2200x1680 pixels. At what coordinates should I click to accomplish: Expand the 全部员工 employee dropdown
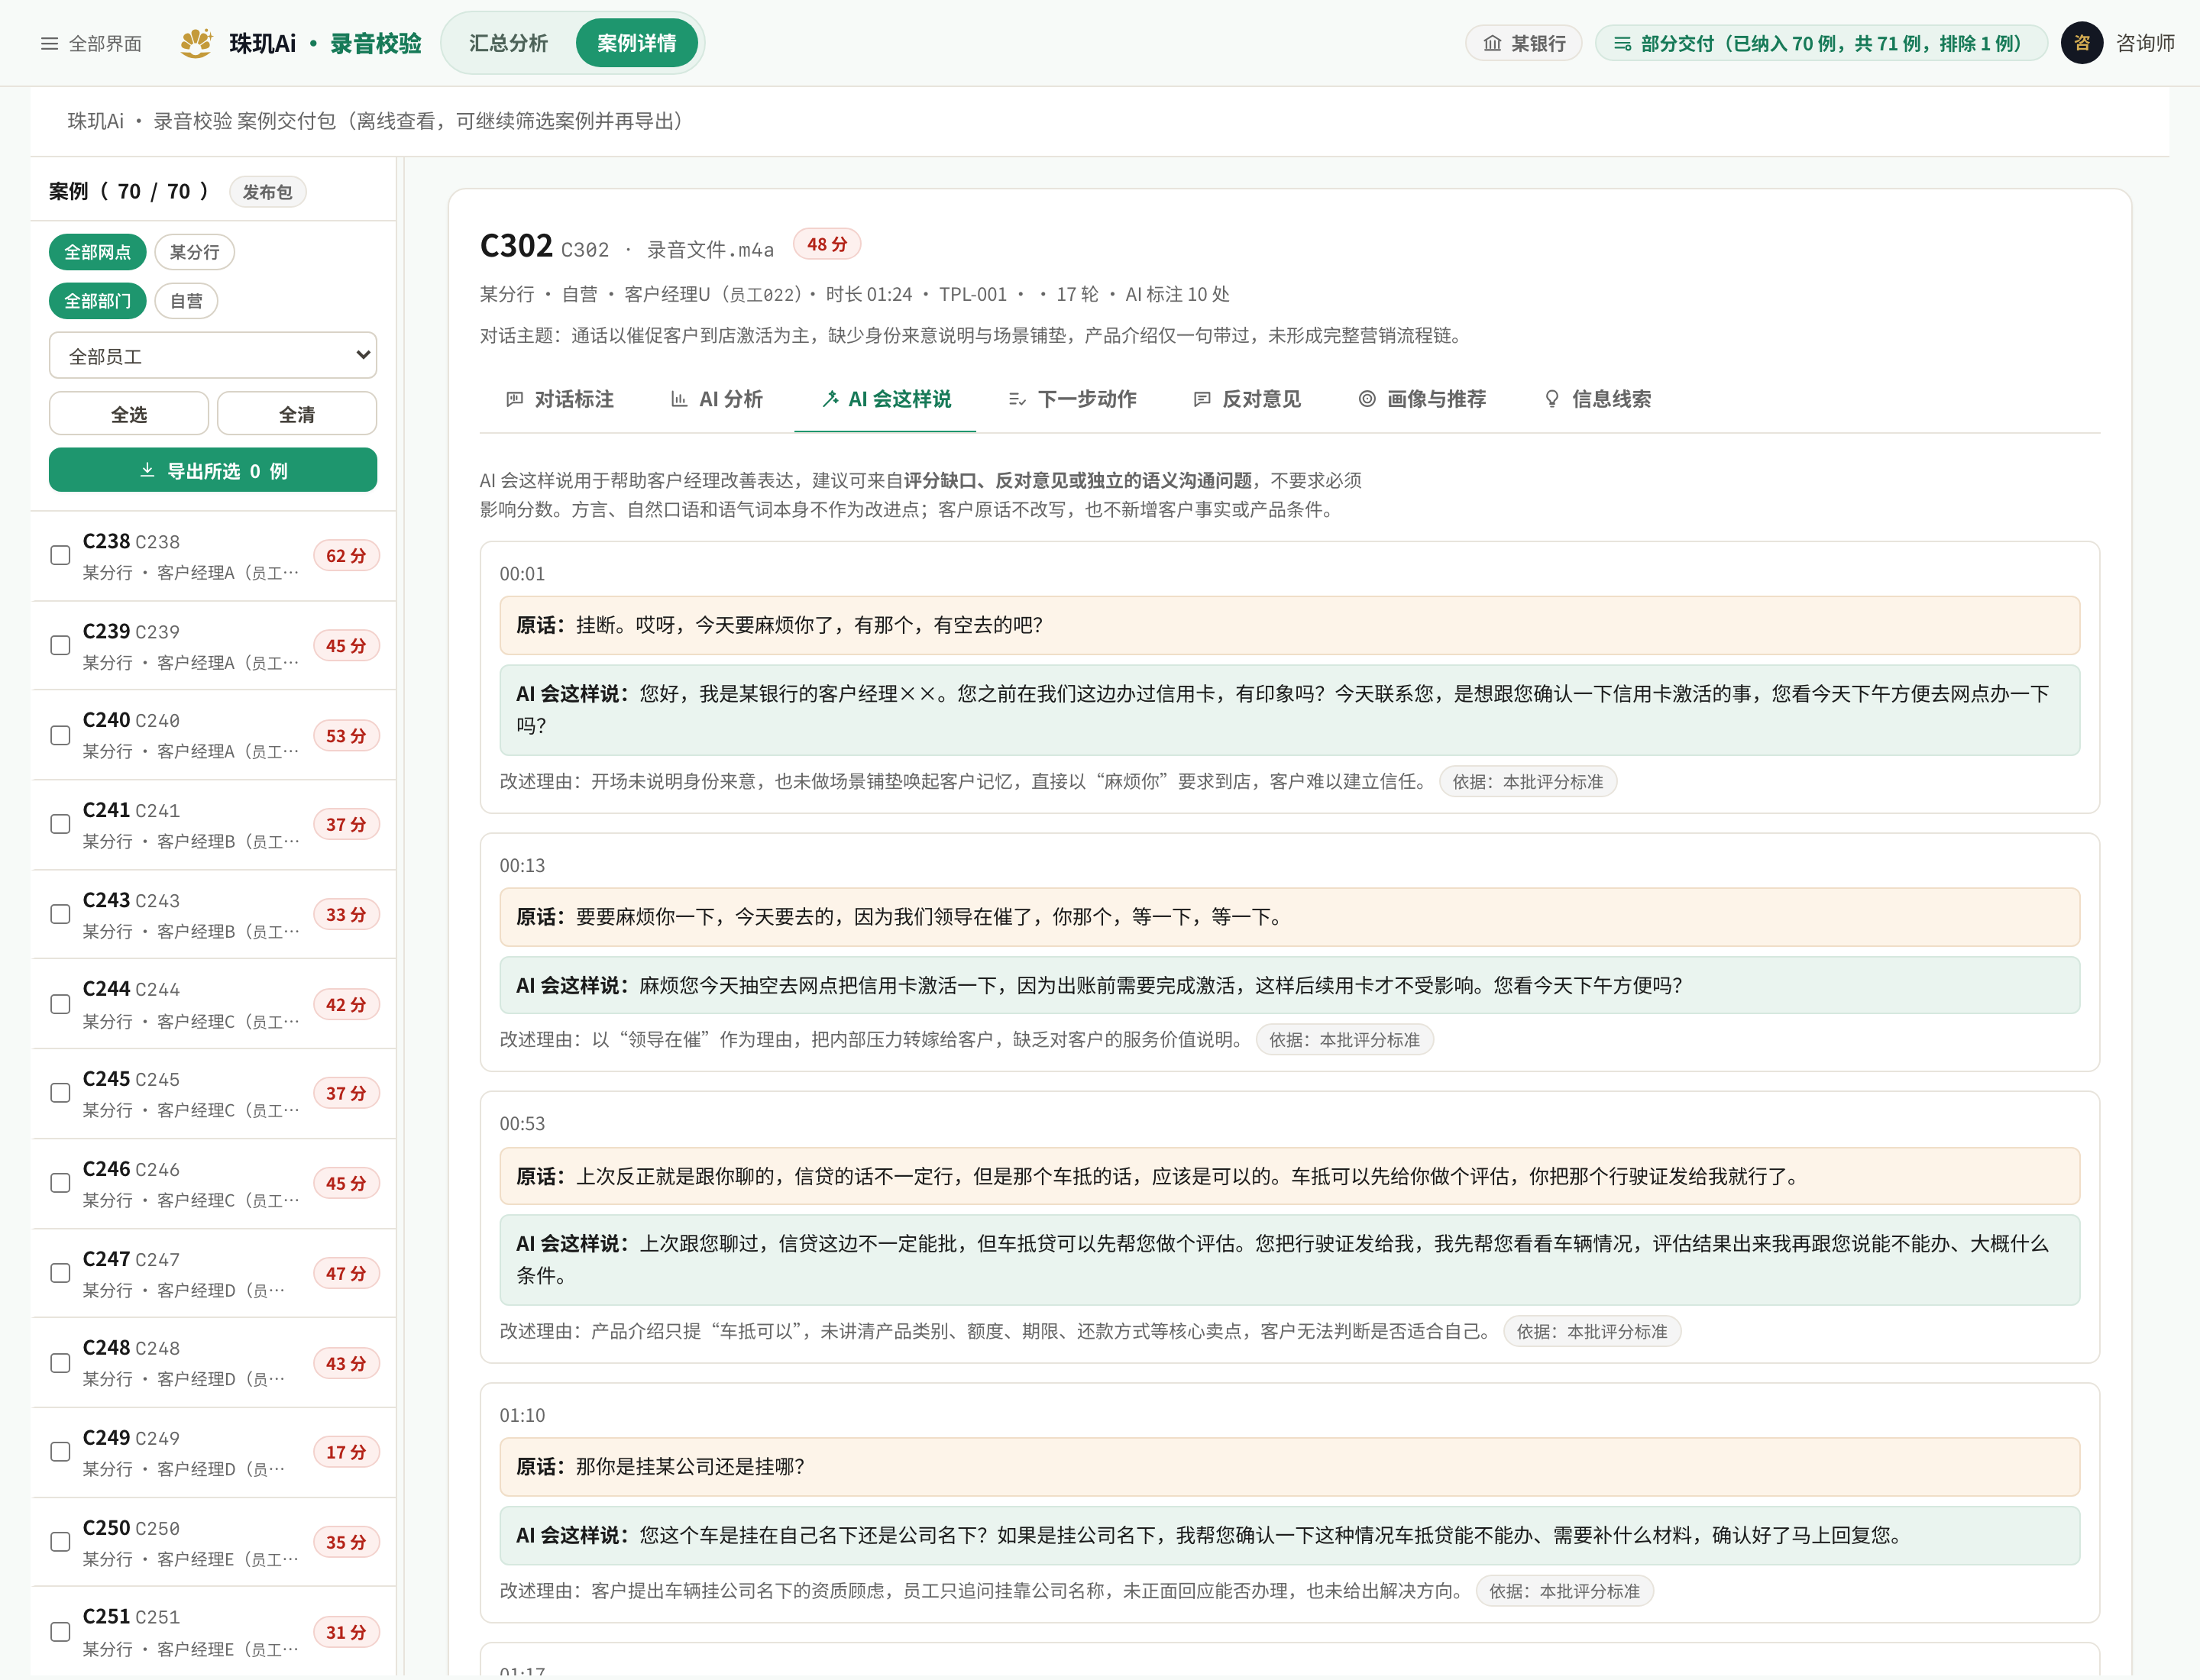pos(213,355)
